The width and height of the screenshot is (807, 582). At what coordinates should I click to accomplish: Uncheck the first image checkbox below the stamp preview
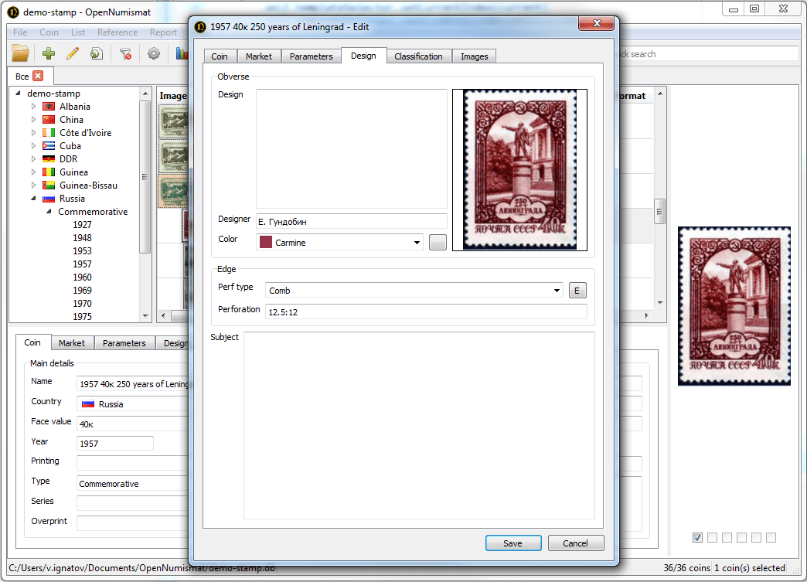pos(697,537)
